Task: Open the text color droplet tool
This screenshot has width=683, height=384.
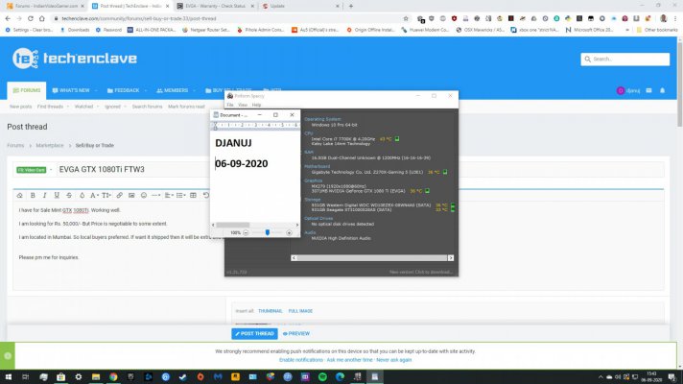Action: (82, 195)
